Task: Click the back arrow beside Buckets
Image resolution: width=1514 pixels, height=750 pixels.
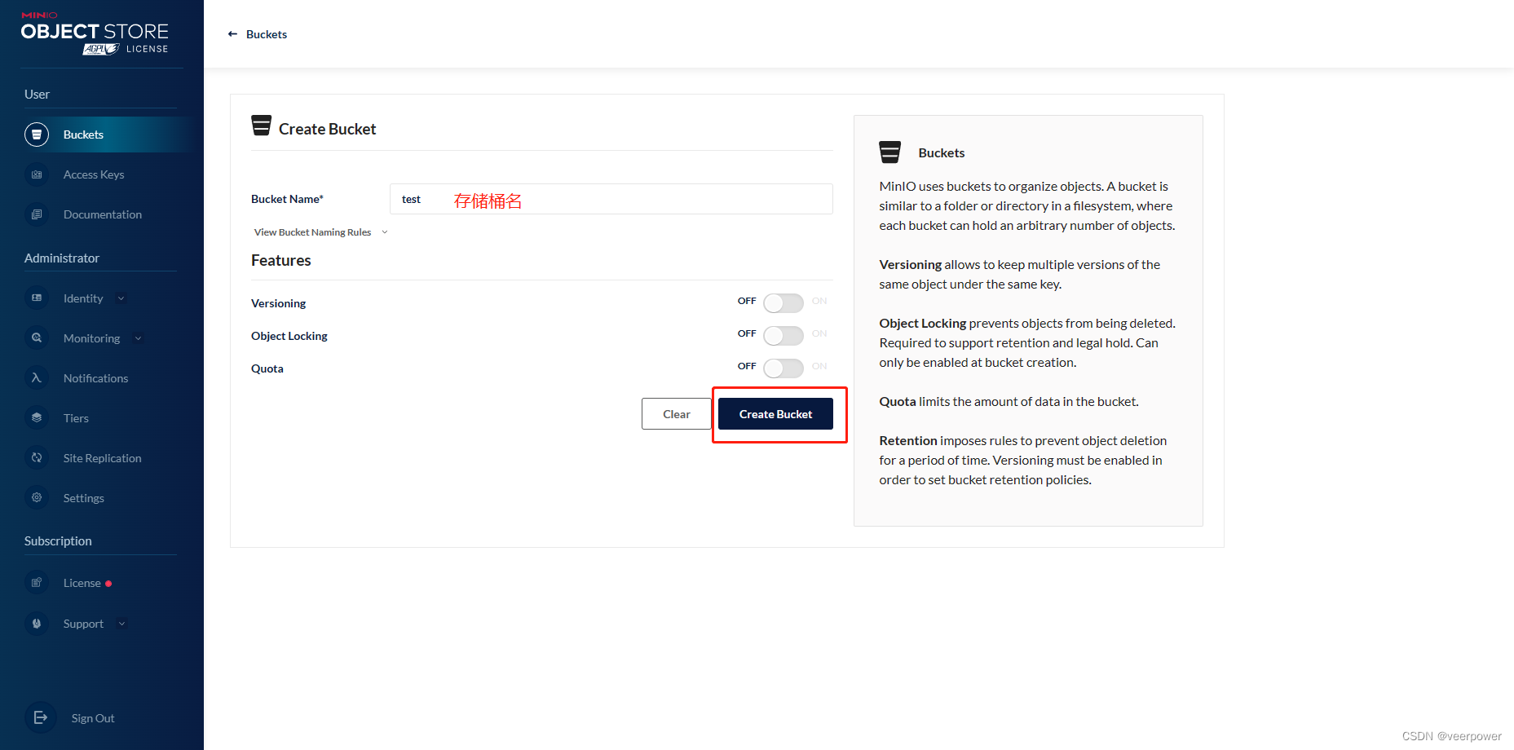Action: pyautogui.click(x=232, y=34)
